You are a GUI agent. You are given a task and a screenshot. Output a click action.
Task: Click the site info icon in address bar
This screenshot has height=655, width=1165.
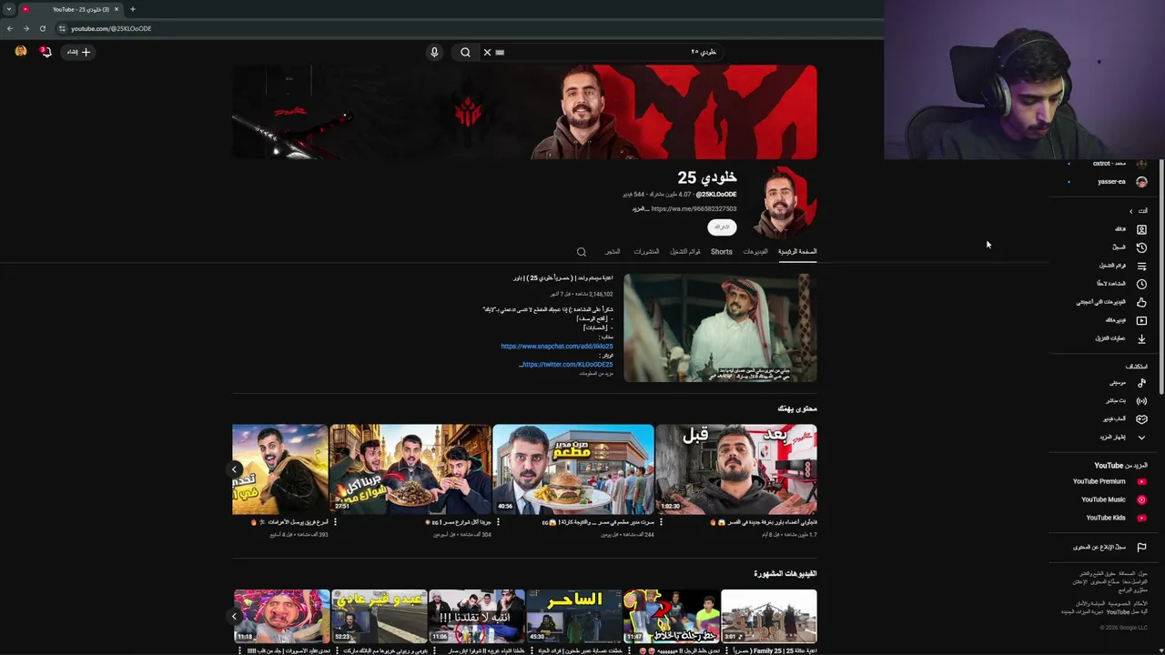click(x=62, y=28)
